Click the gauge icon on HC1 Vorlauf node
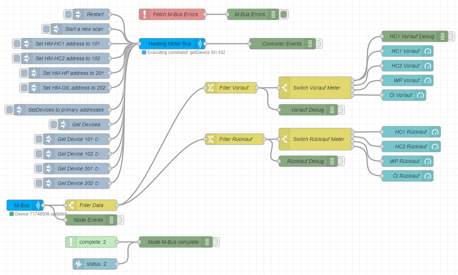458x275 pixels. pos(427,51)
